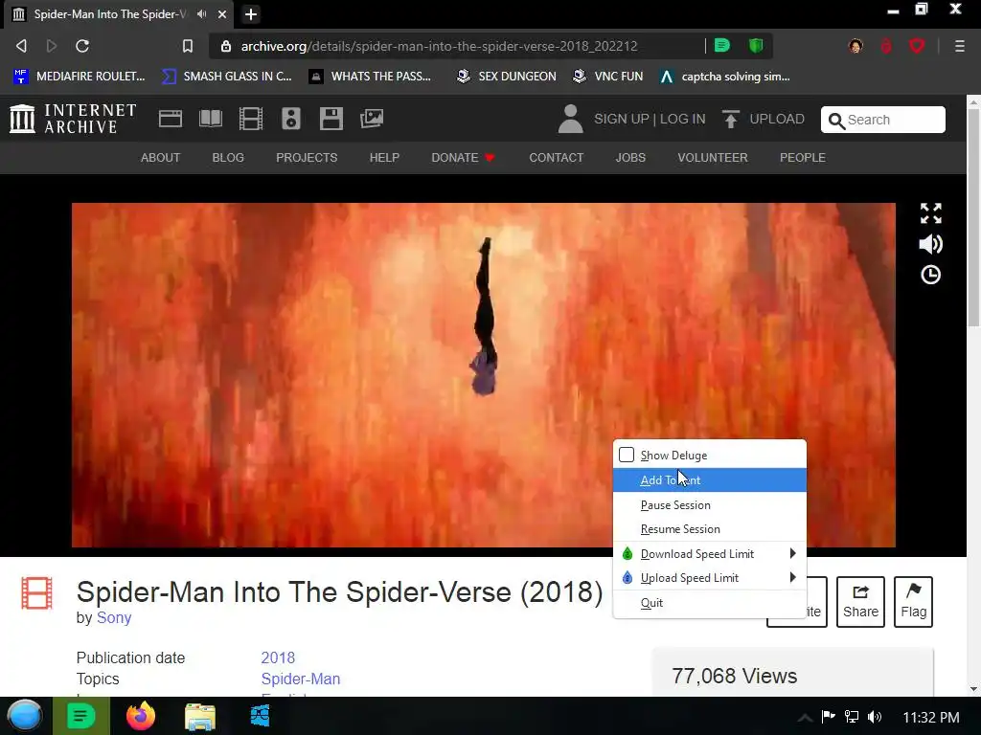981x735 pixels.
Task: Click the network tray icon
Action: click(x=852, y=717)
